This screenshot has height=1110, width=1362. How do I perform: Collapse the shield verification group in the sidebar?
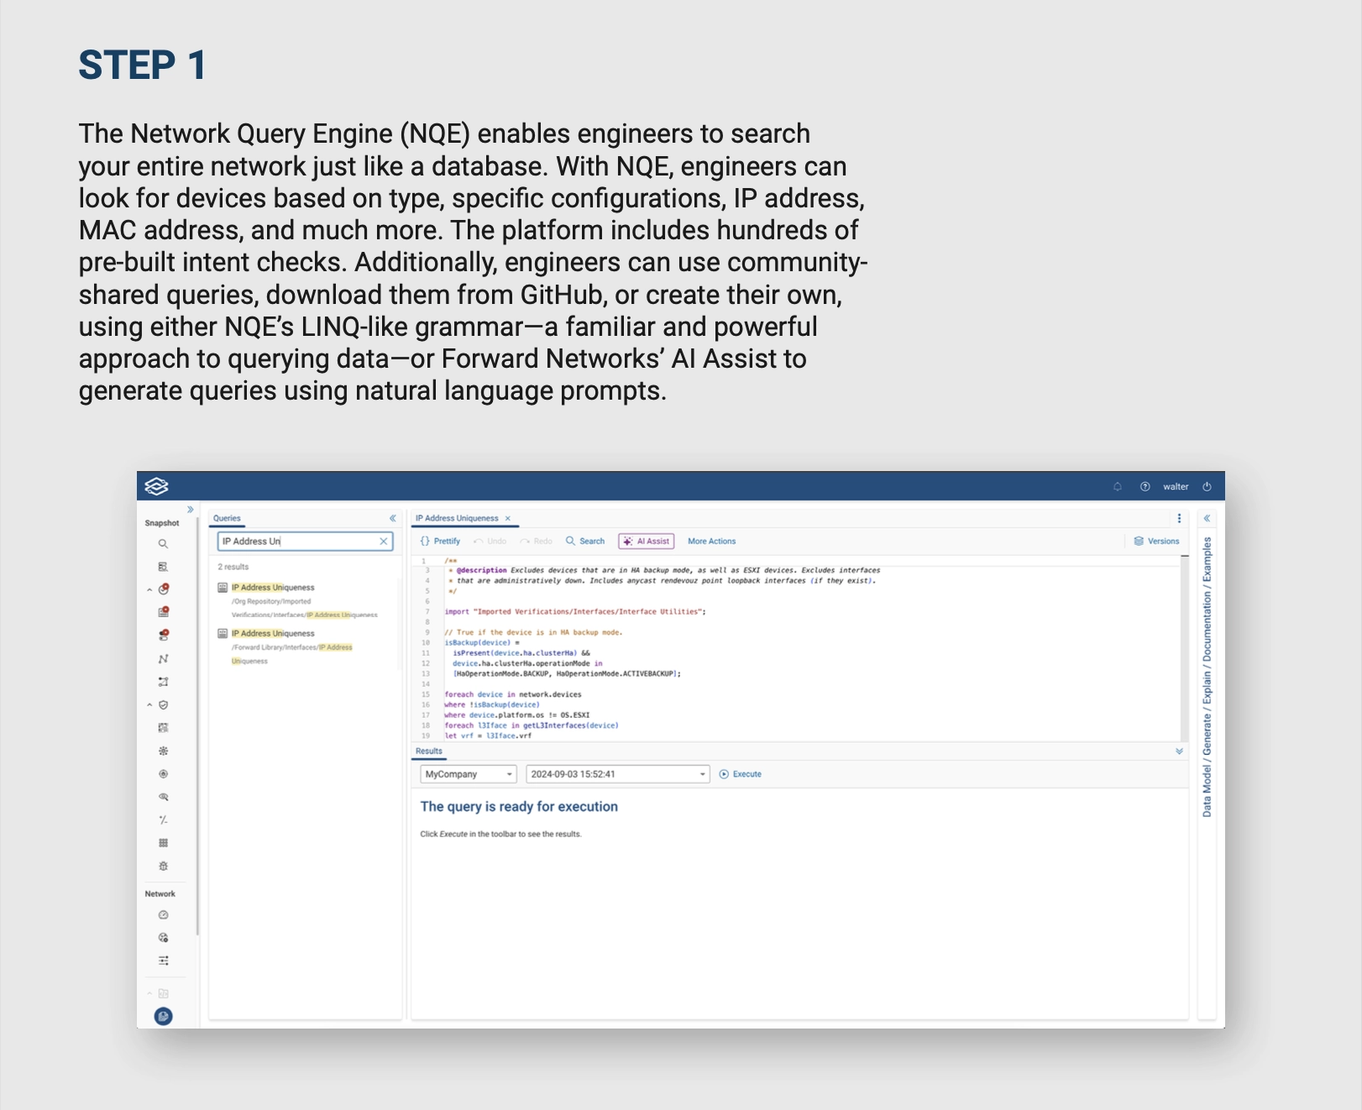[149, 704]
